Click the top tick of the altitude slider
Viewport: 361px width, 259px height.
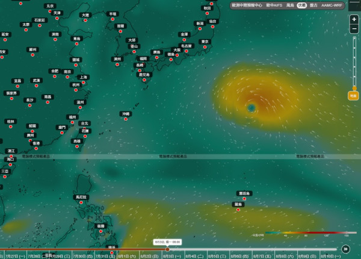point(354,39)
